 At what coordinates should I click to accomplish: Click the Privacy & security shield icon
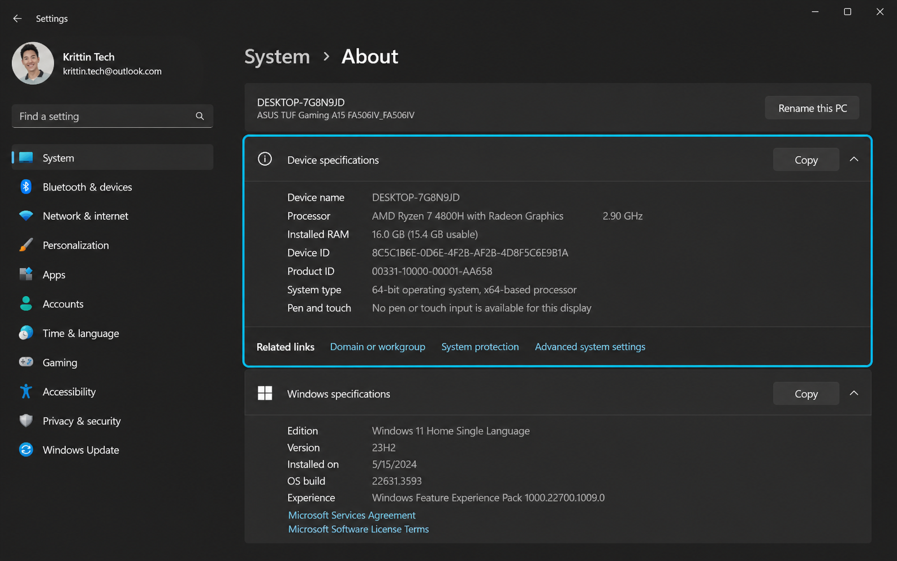point(26,421)
